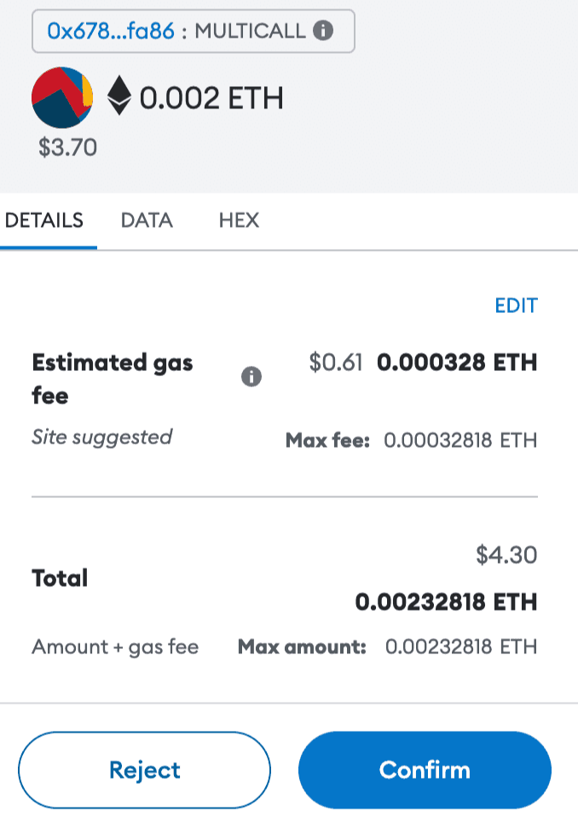Click the Ethereum diamond logo
The width and height of the screenshot is (578, 823).
(x=118, y=96)
